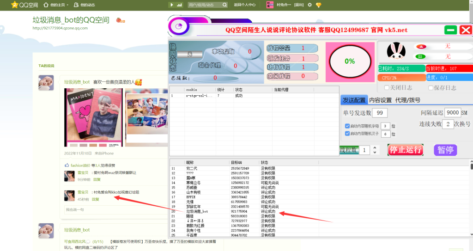Decrease thread count with down arrow
473x251 pixels.
tap(375, 153)
